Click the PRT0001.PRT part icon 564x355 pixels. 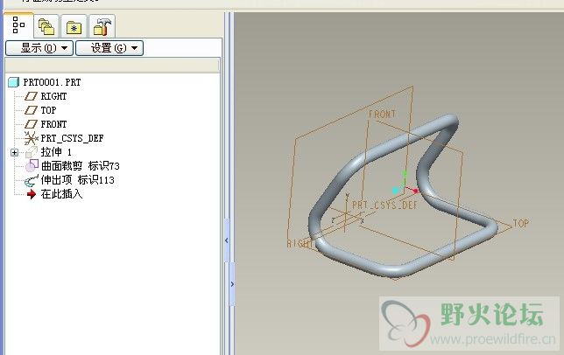(13, 82)
